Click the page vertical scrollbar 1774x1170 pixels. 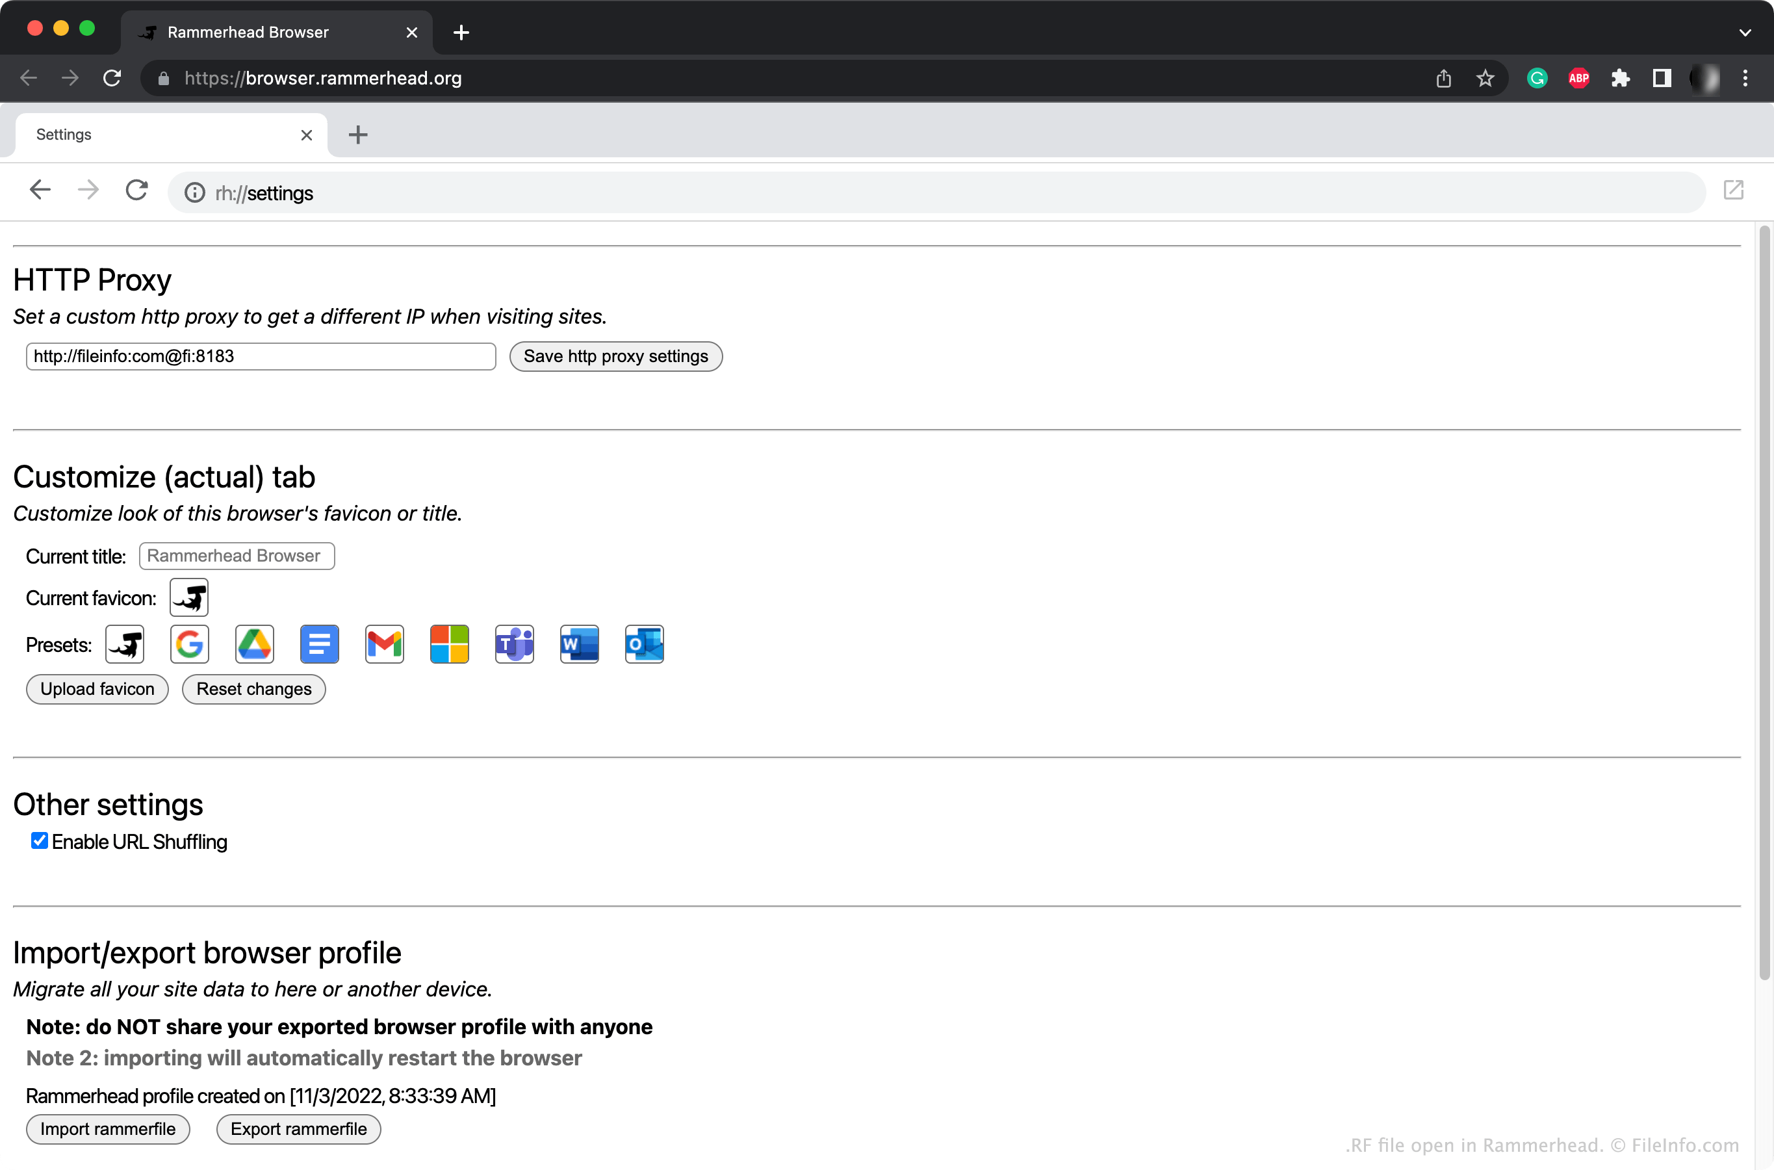(1764, 603)
